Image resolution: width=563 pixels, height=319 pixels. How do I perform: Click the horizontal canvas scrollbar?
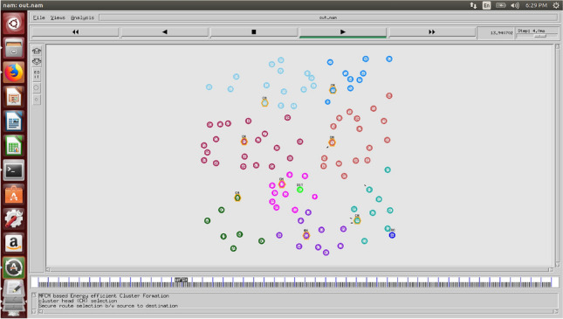tap(299, 270)
